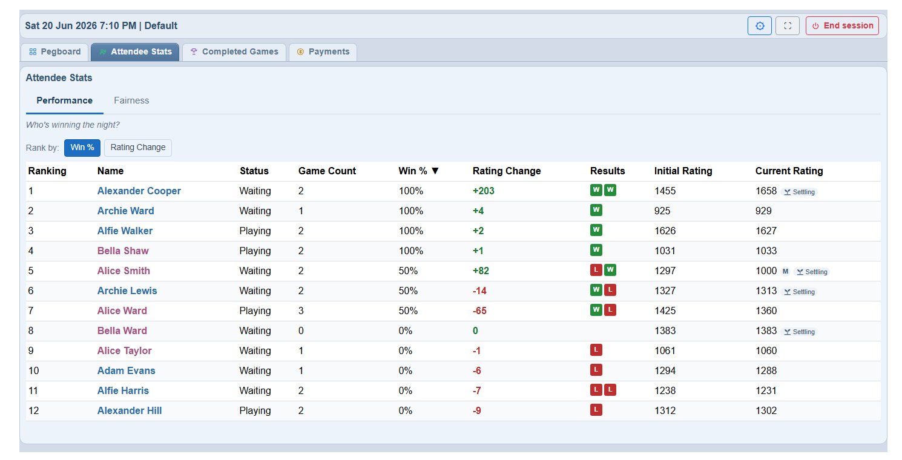
Task: Toggle the fullscreen icon button
Action: [x=788, y=26]
